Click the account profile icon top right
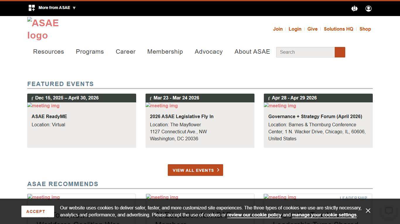The height and width of the screenshot is (224, 400). (x=368, y=8)
